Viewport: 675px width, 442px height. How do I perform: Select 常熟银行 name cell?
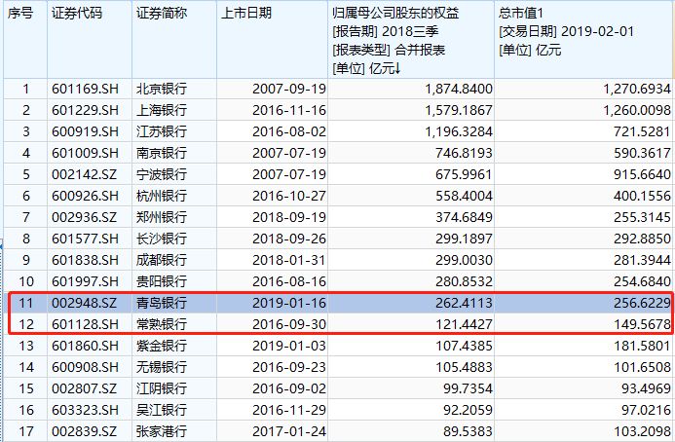(x=162, y=324)
